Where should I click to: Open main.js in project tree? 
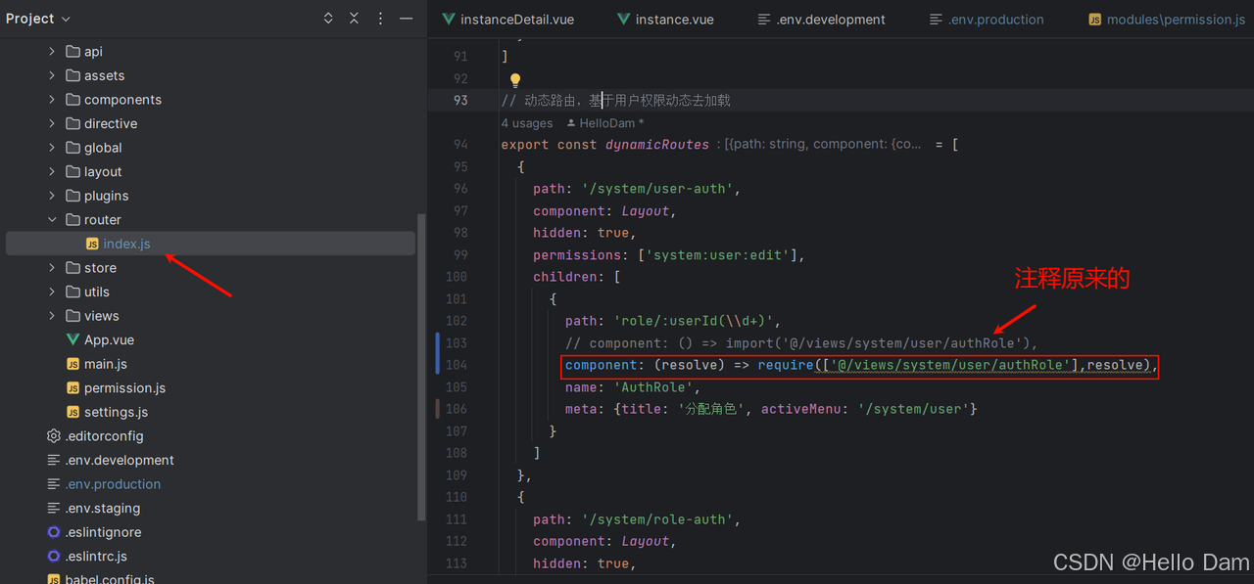[x=106, y=364]
